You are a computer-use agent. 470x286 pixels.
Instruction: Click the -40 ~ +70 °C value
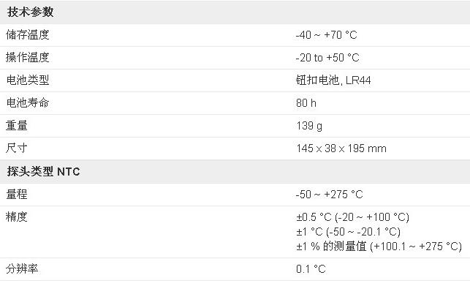tap(326, 35)
